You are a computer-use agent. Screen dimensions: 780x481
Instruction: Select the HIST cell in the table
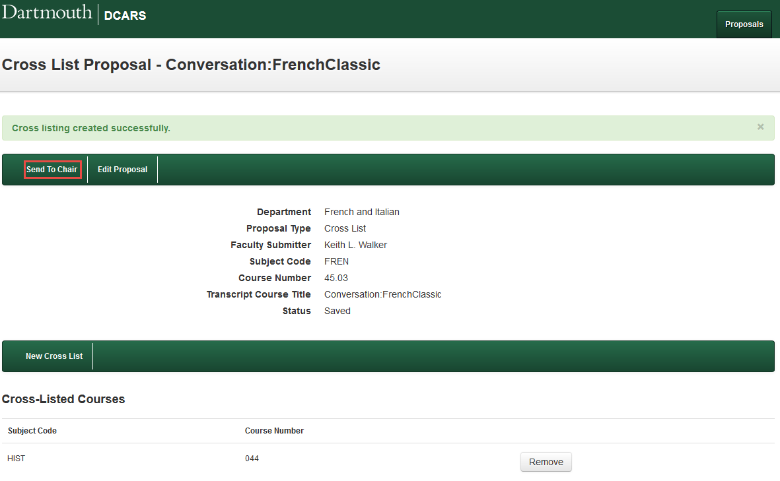17,459
